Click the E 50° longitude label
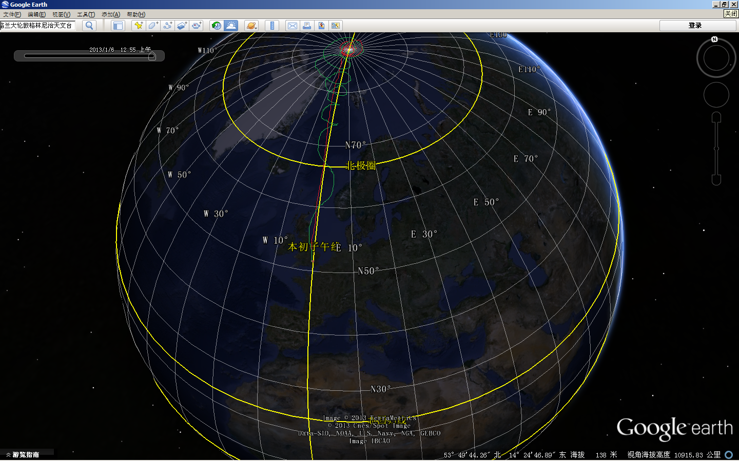The width and height of the screenshot is (739, 461). pyautogui.click(x=486, y=202)
